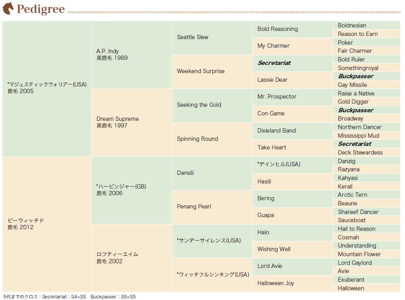Select Deck Stewardess in last column
This screenshot has height=300, width=405.
tap(367, 152)
